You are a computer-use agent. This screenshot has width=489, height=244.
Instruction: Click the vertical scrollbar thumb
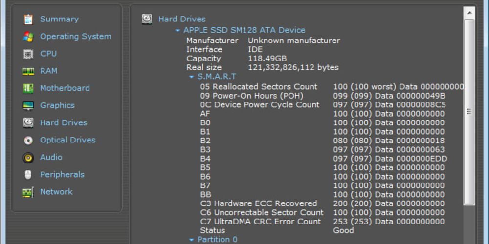click(469, 111)
